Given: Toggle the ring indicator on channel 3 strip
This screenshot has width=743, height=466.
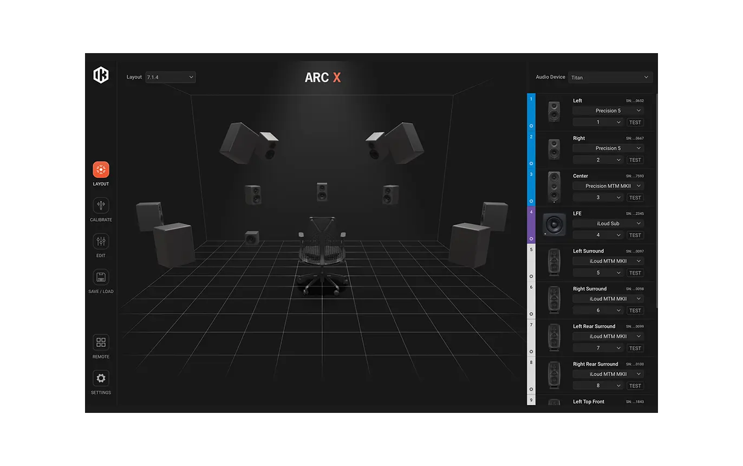Looking at the screenshot, I should point(531,200).
